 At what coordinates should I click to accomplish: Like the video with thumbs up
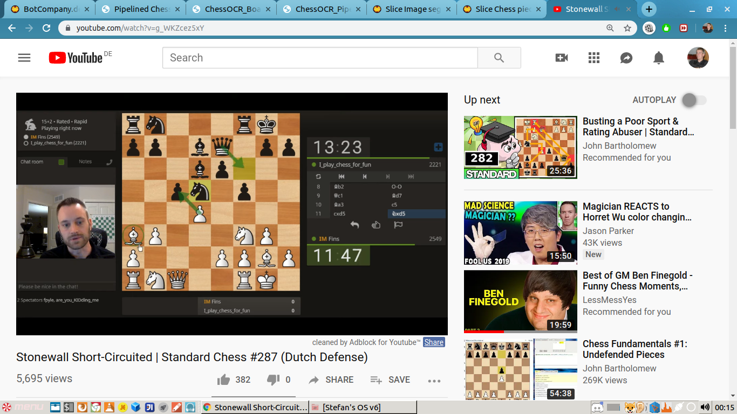[224, 380]
